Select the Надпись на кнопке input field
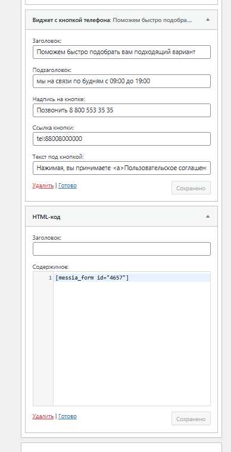This screenshot has width=231, height=452. 121,111
